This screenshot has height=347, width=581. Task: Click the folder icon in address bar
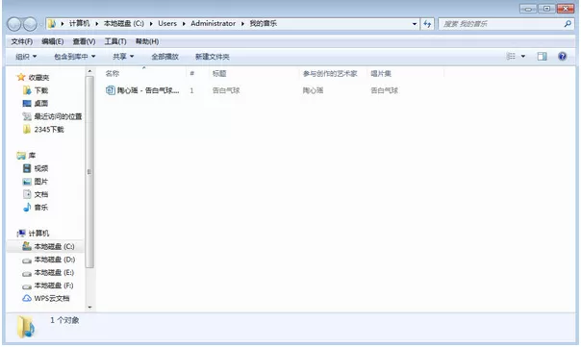(52, 24)
